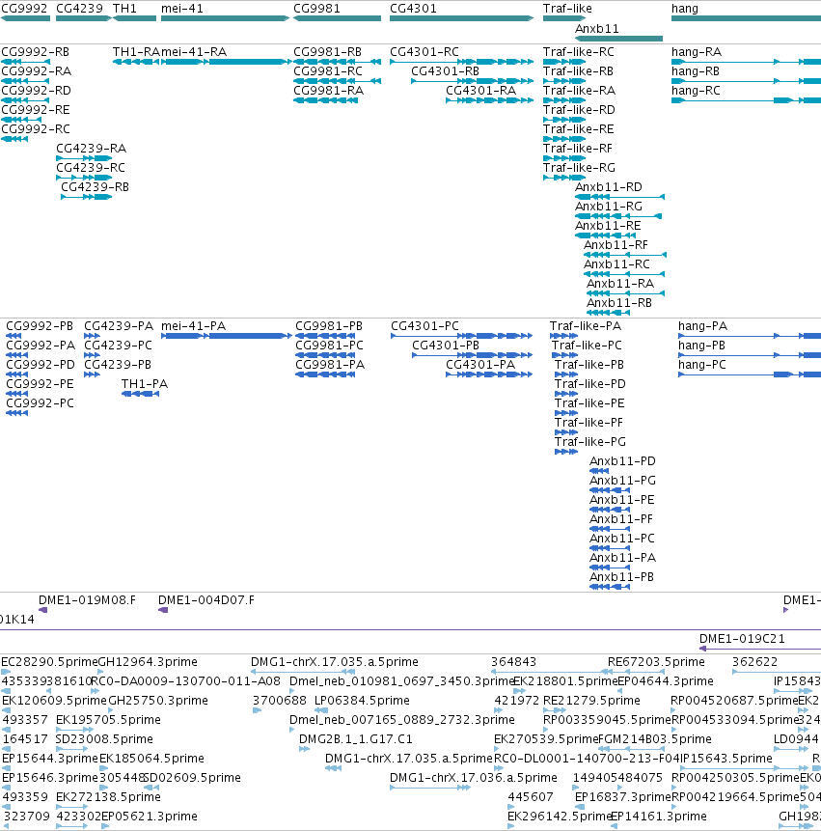
Task: Select transcript CG4239-RB
Action: point(86,197)
